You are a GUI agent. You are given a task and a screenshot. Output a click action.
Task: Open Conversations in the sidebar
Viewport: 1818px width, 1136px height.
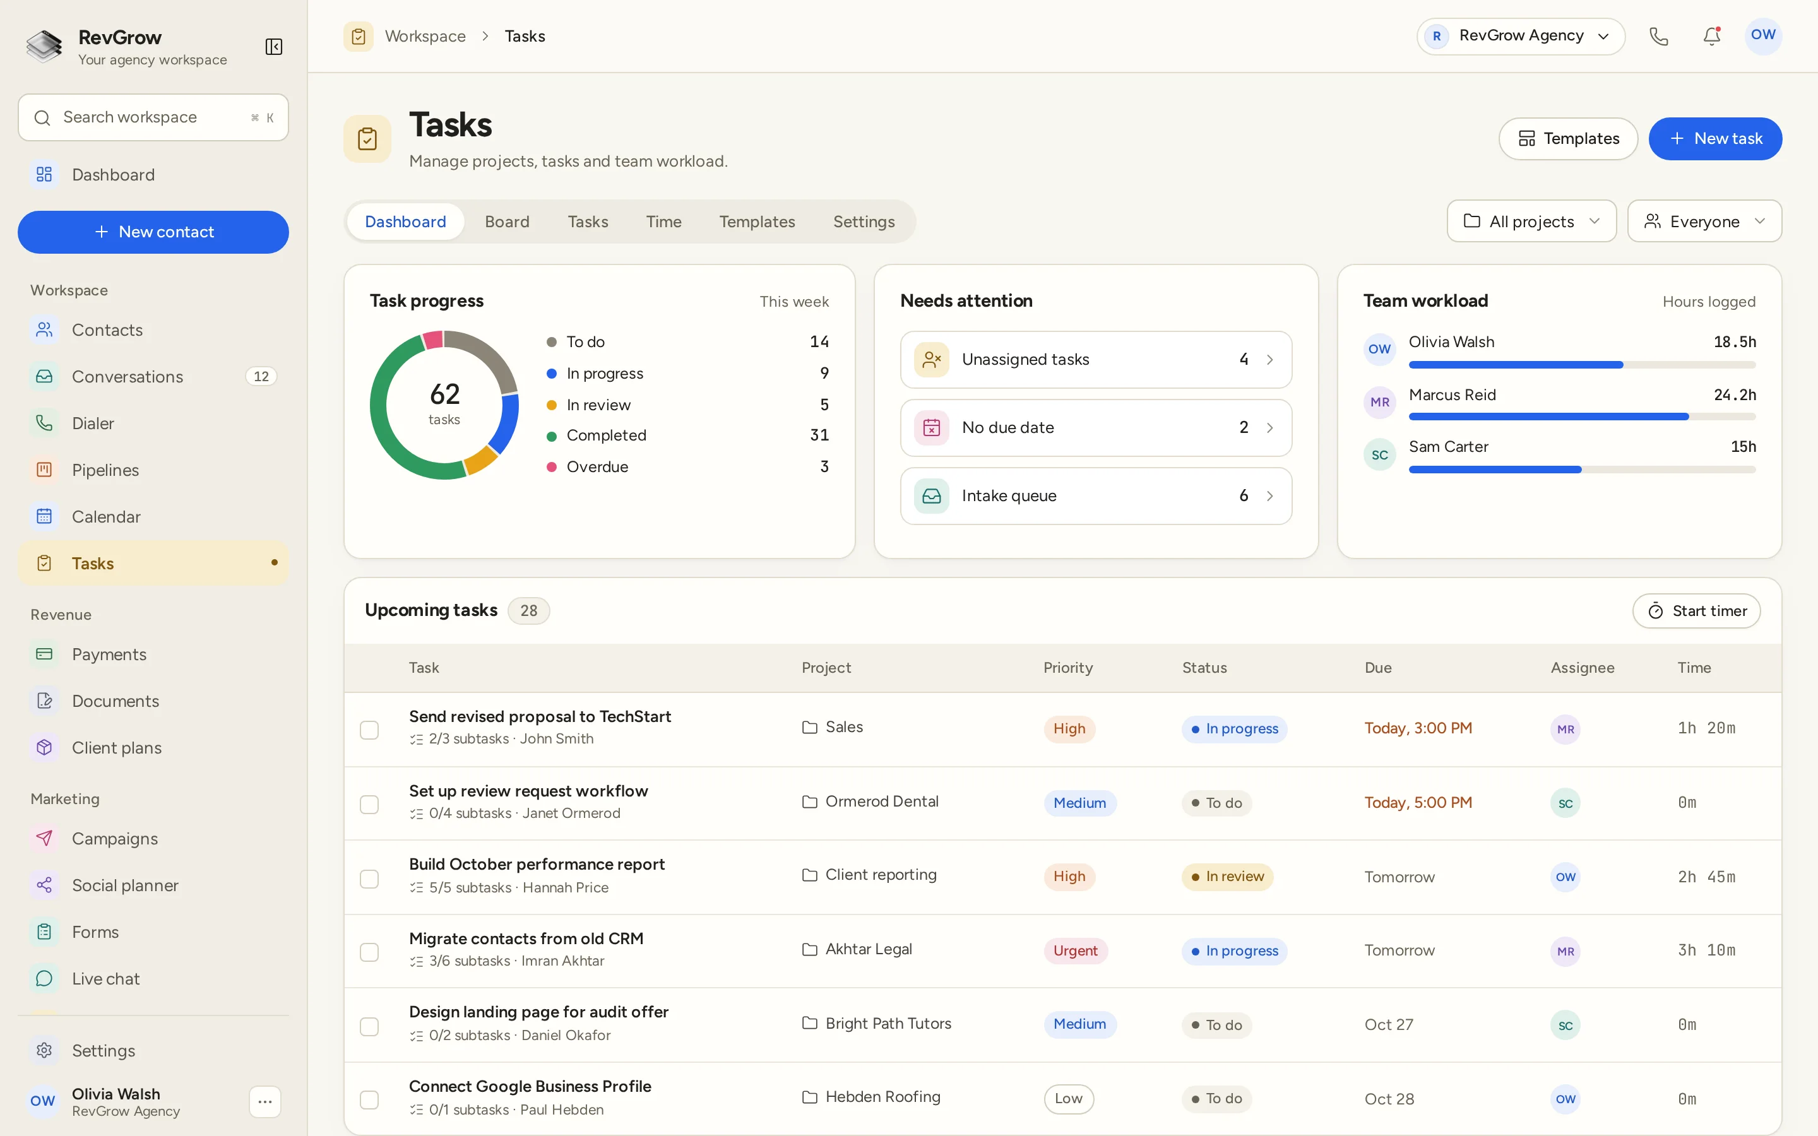[x=153, y=376]
